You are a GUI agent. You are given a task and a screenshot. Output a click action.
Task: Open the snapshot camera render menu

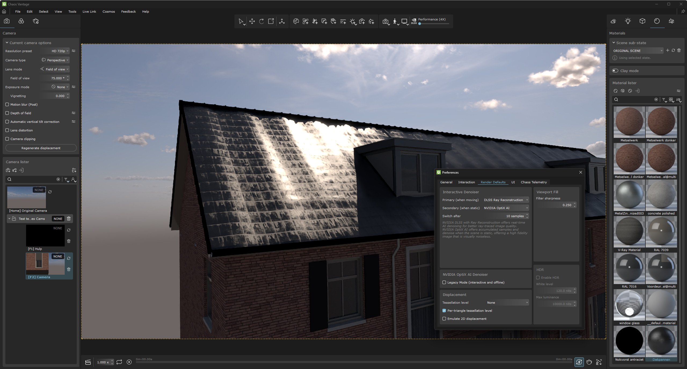(386, 22)
